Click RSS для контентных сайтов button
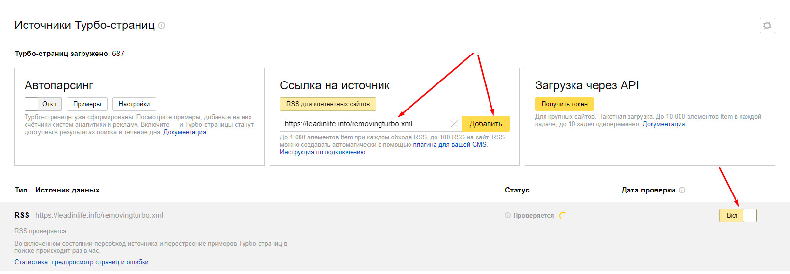The width and height of the screenshot is (790, 274). click(327, 104)
